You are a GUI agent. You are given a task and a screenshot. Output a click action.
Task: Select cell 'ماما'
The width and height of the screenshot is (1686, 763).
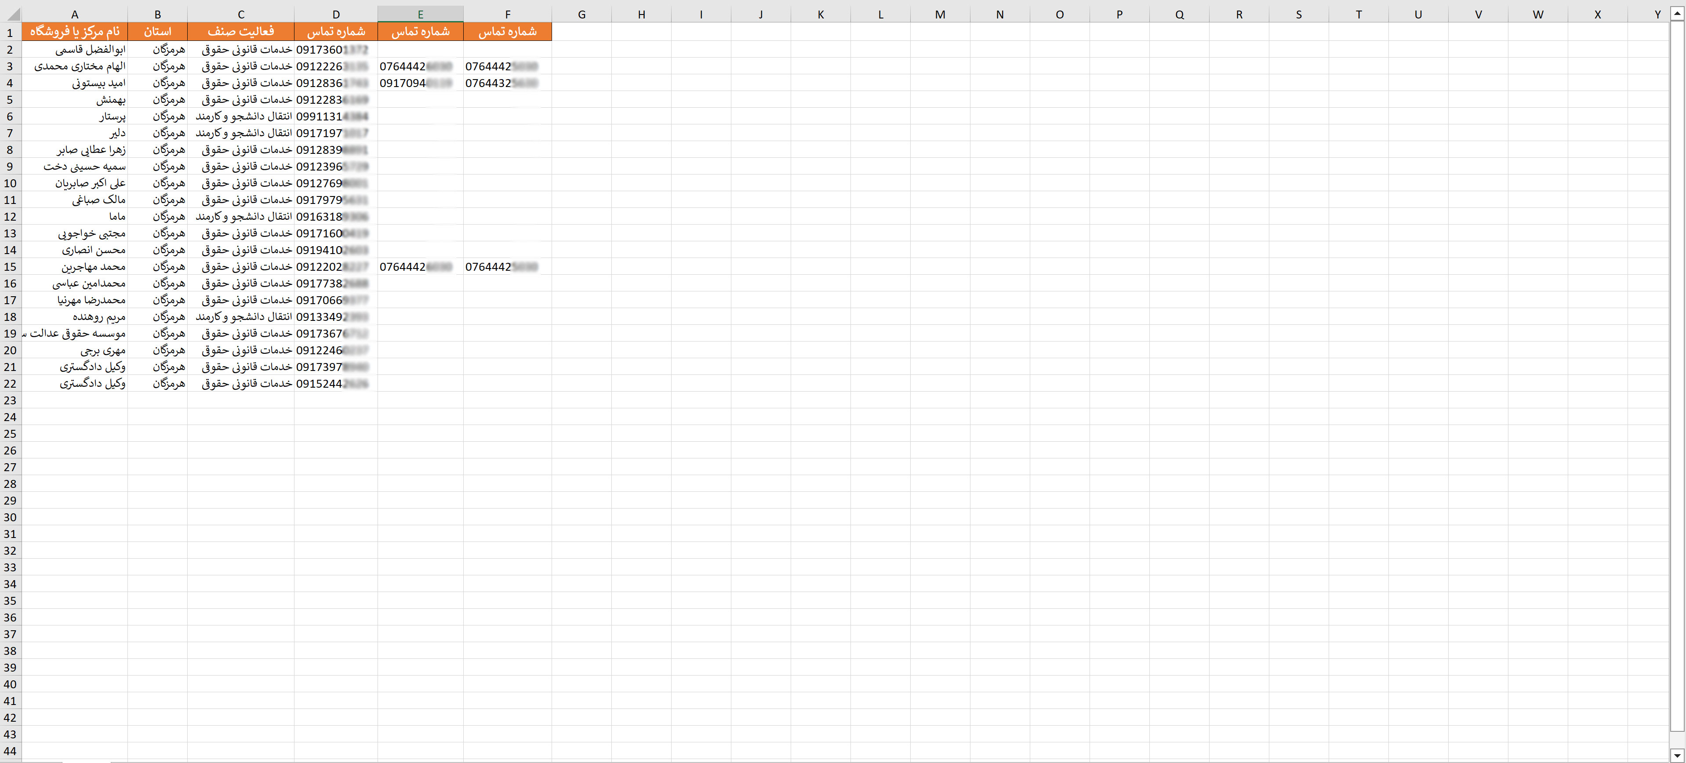[75, 217]
